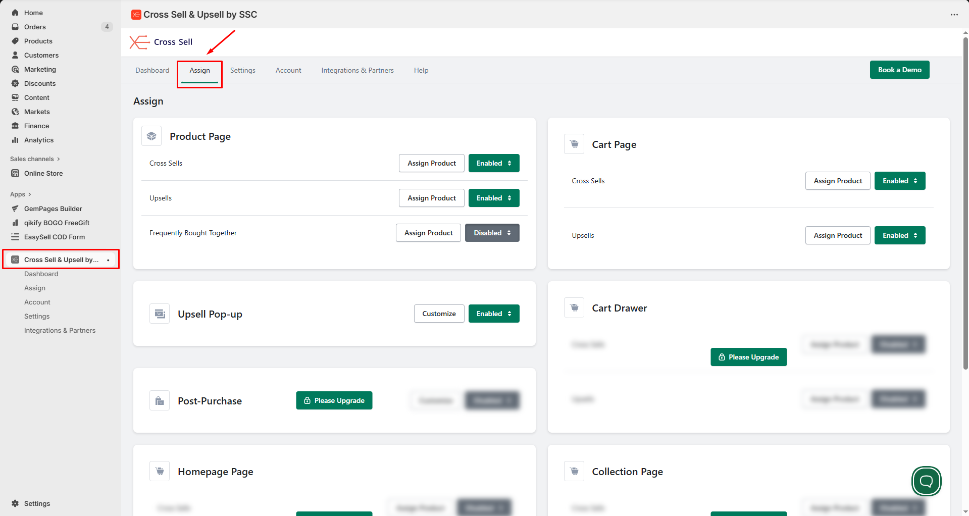Screen dimensions: 969x516
Task: Expand the Apps section chevron
Action: [30, 194]
